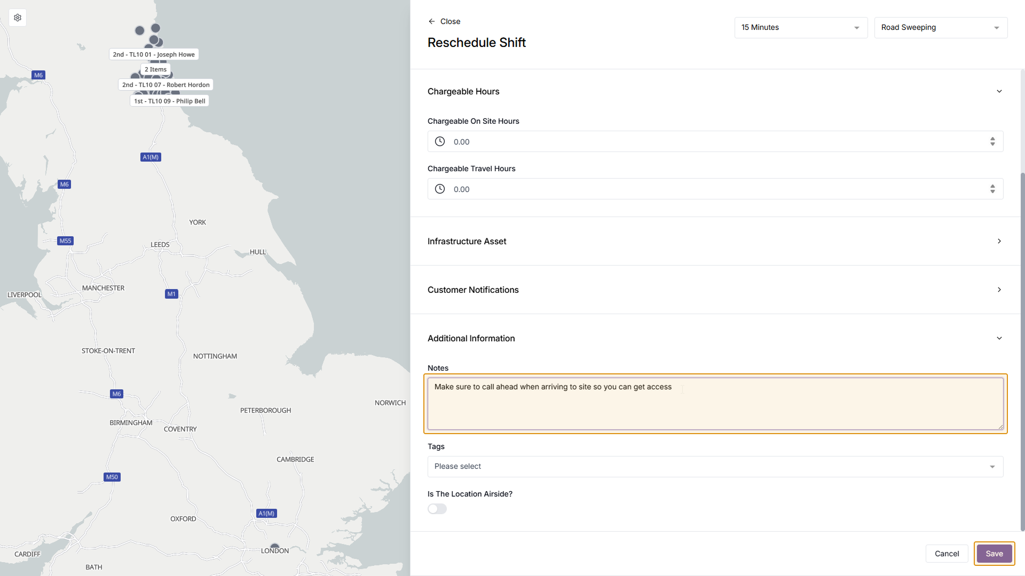Click the Chargeable On Site Hours value field

[715, 141]
